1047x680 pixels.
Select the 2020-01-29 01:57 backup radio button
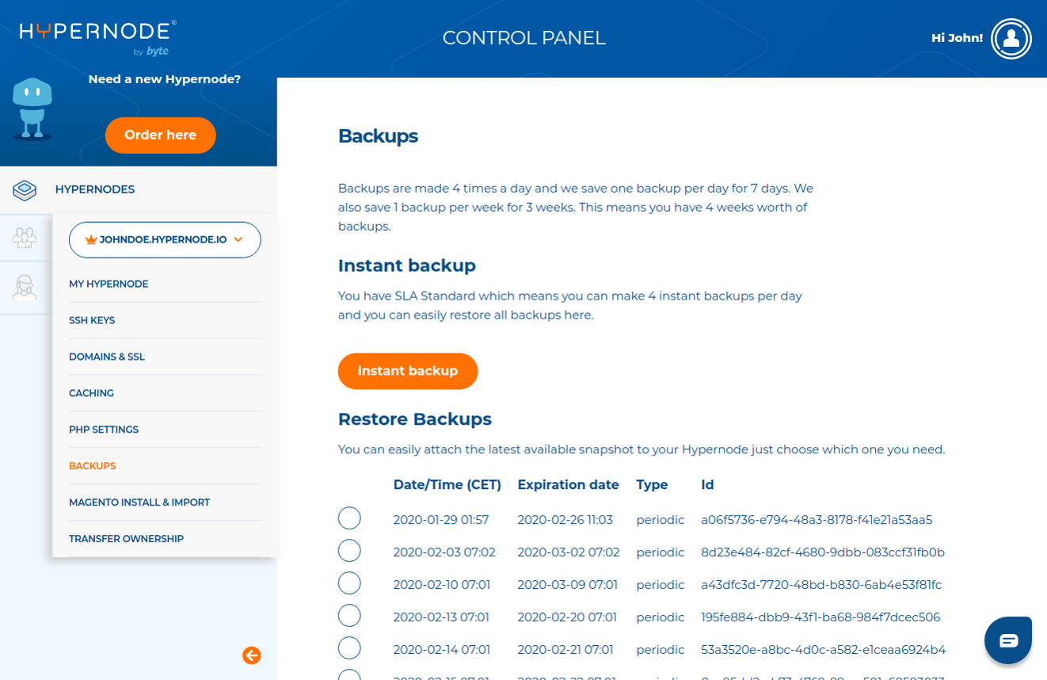click(x=349, y=518)
